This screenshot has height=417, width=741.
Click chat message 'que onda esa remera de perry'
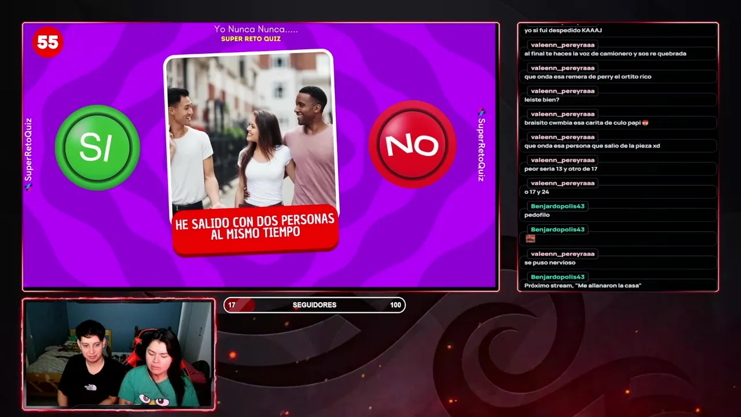click(588, 76)
